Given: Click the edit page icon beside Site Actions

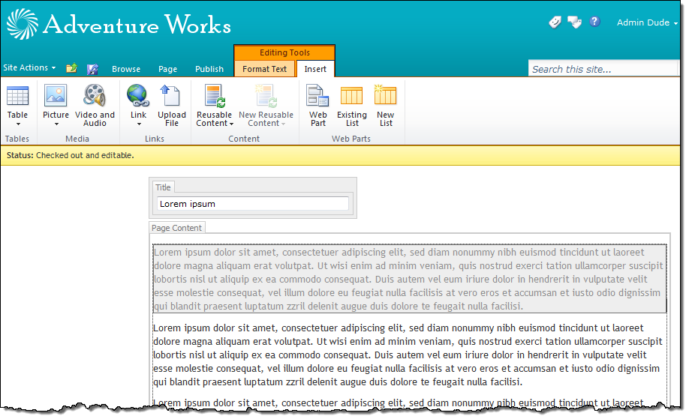Looking at the screenshot, I should (92, 69).
